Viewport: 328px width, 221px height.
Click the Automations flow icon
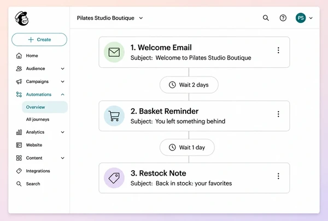(x=19, y=95)
